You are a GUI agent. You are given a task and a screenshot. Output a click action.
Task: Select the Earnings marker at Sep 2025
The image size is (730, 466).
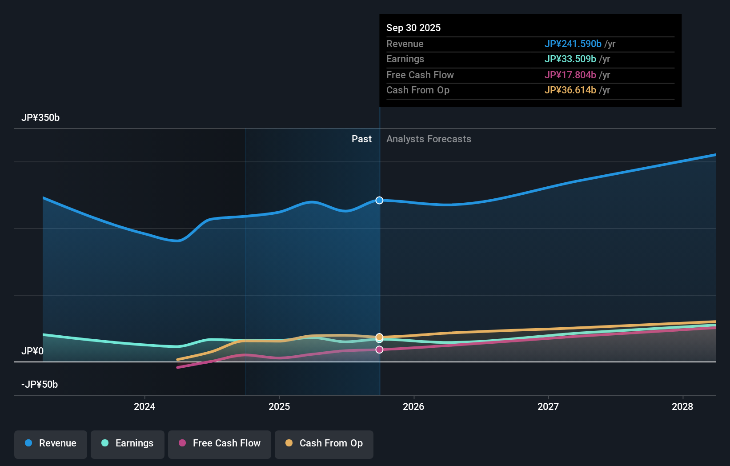379,339
